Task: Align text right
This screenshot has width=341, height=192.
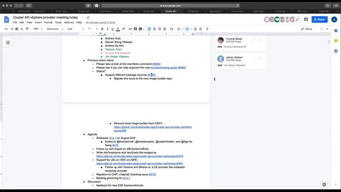Action: coord(160,29)
